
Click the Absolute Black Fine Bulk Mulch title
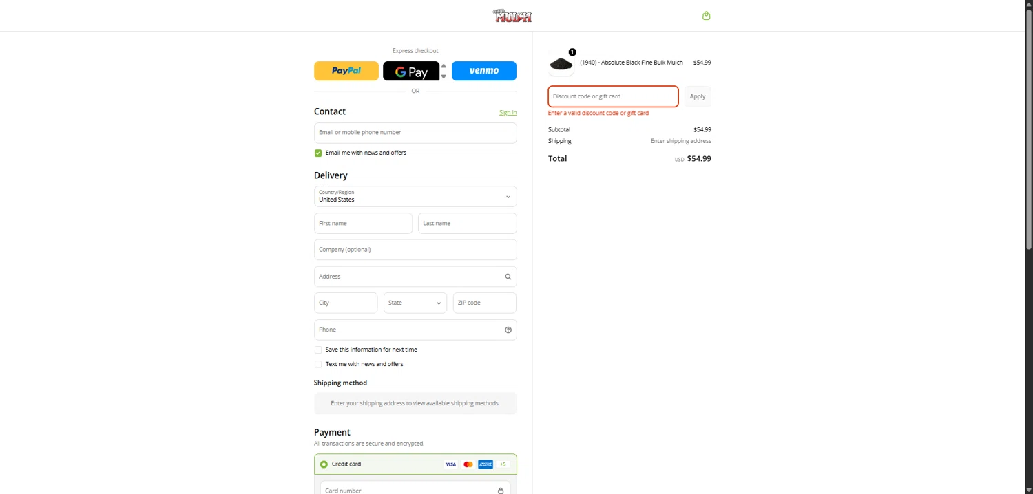[632, 63]
